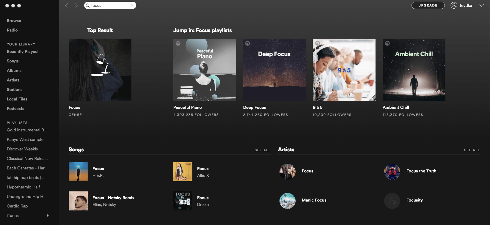Open the Peaceful Piano playlist cover
Screen dimensions: 490x225
(205, 70)
